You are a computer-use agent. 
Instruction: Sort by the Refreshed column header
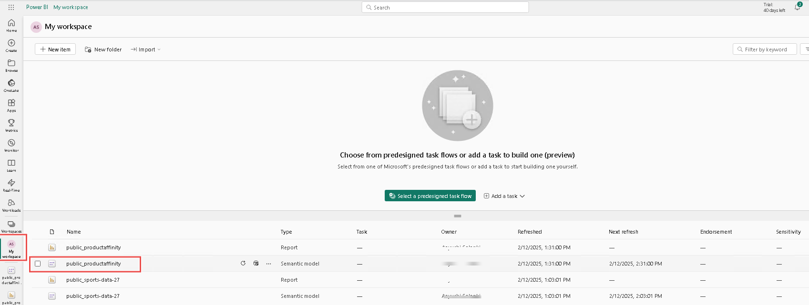point(530,232)
